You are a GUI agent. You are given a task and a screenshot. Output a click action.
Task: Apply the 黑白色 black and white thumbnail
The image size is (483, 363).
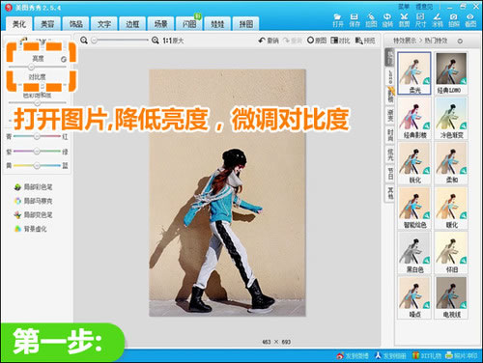[414, 253]
